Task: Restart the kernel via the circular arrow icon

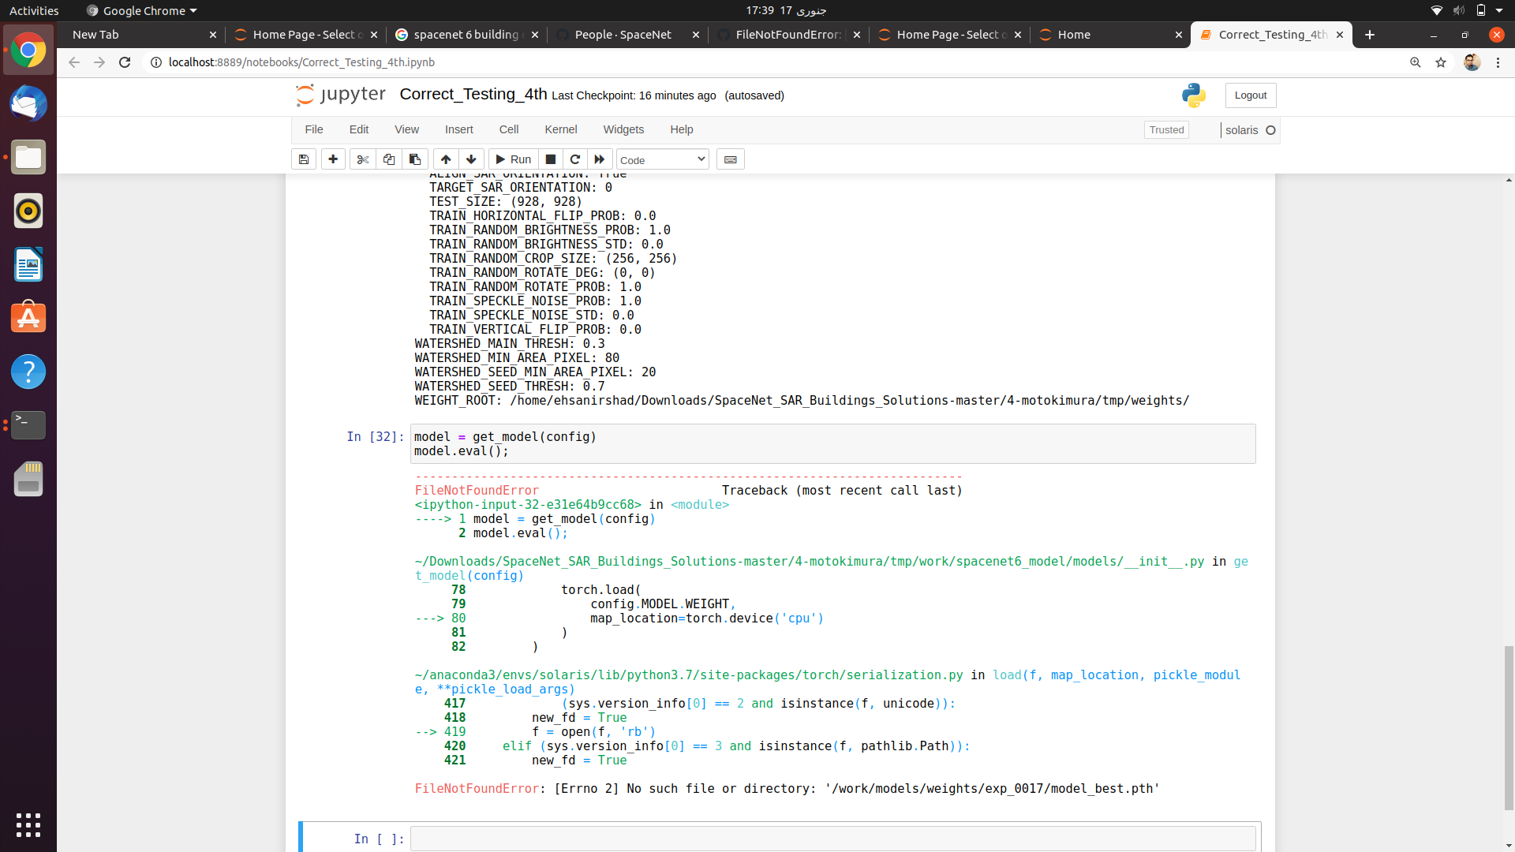Action: point(575,159)
